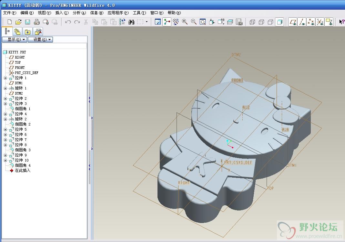345x242 pixels.
Task: Select 倒圆角 4 feature in tree
Action: tap(20, 165)
